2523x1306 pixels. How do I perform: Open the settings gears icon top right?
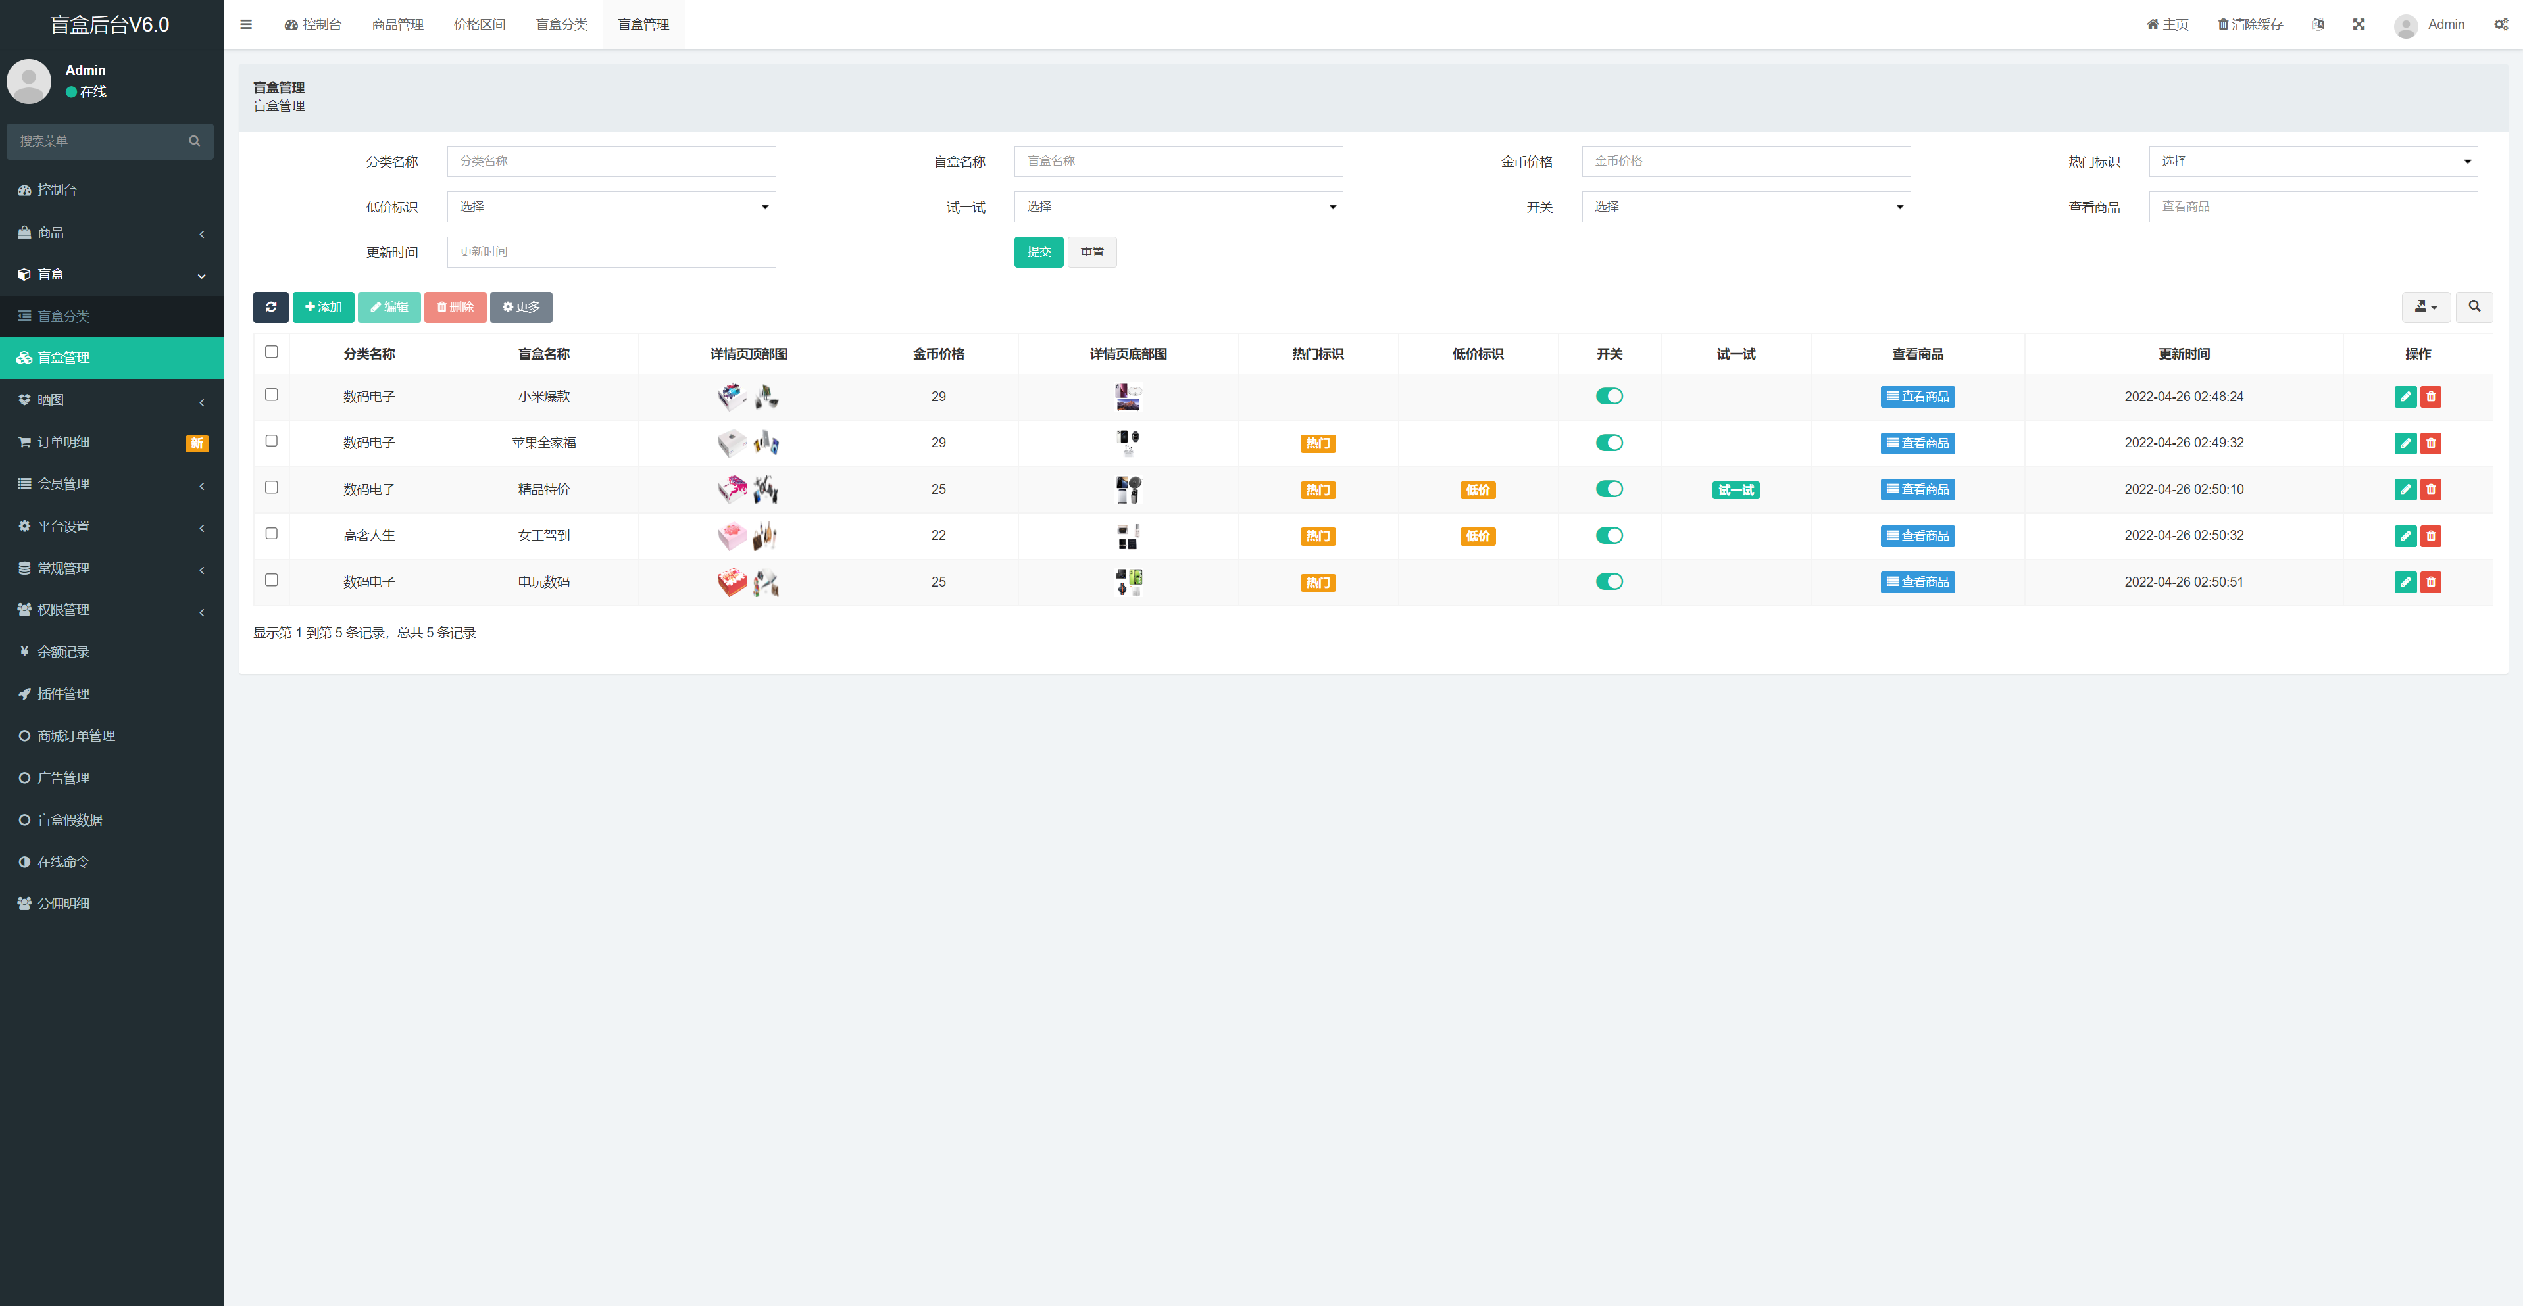2501,24
